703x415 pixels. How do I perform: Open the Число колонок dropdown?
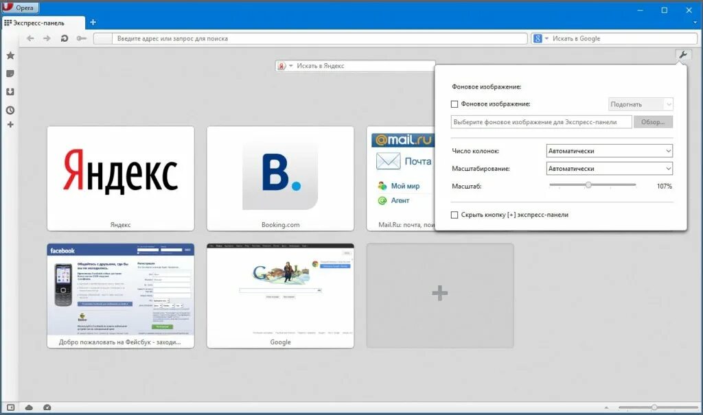click(610, 151)
